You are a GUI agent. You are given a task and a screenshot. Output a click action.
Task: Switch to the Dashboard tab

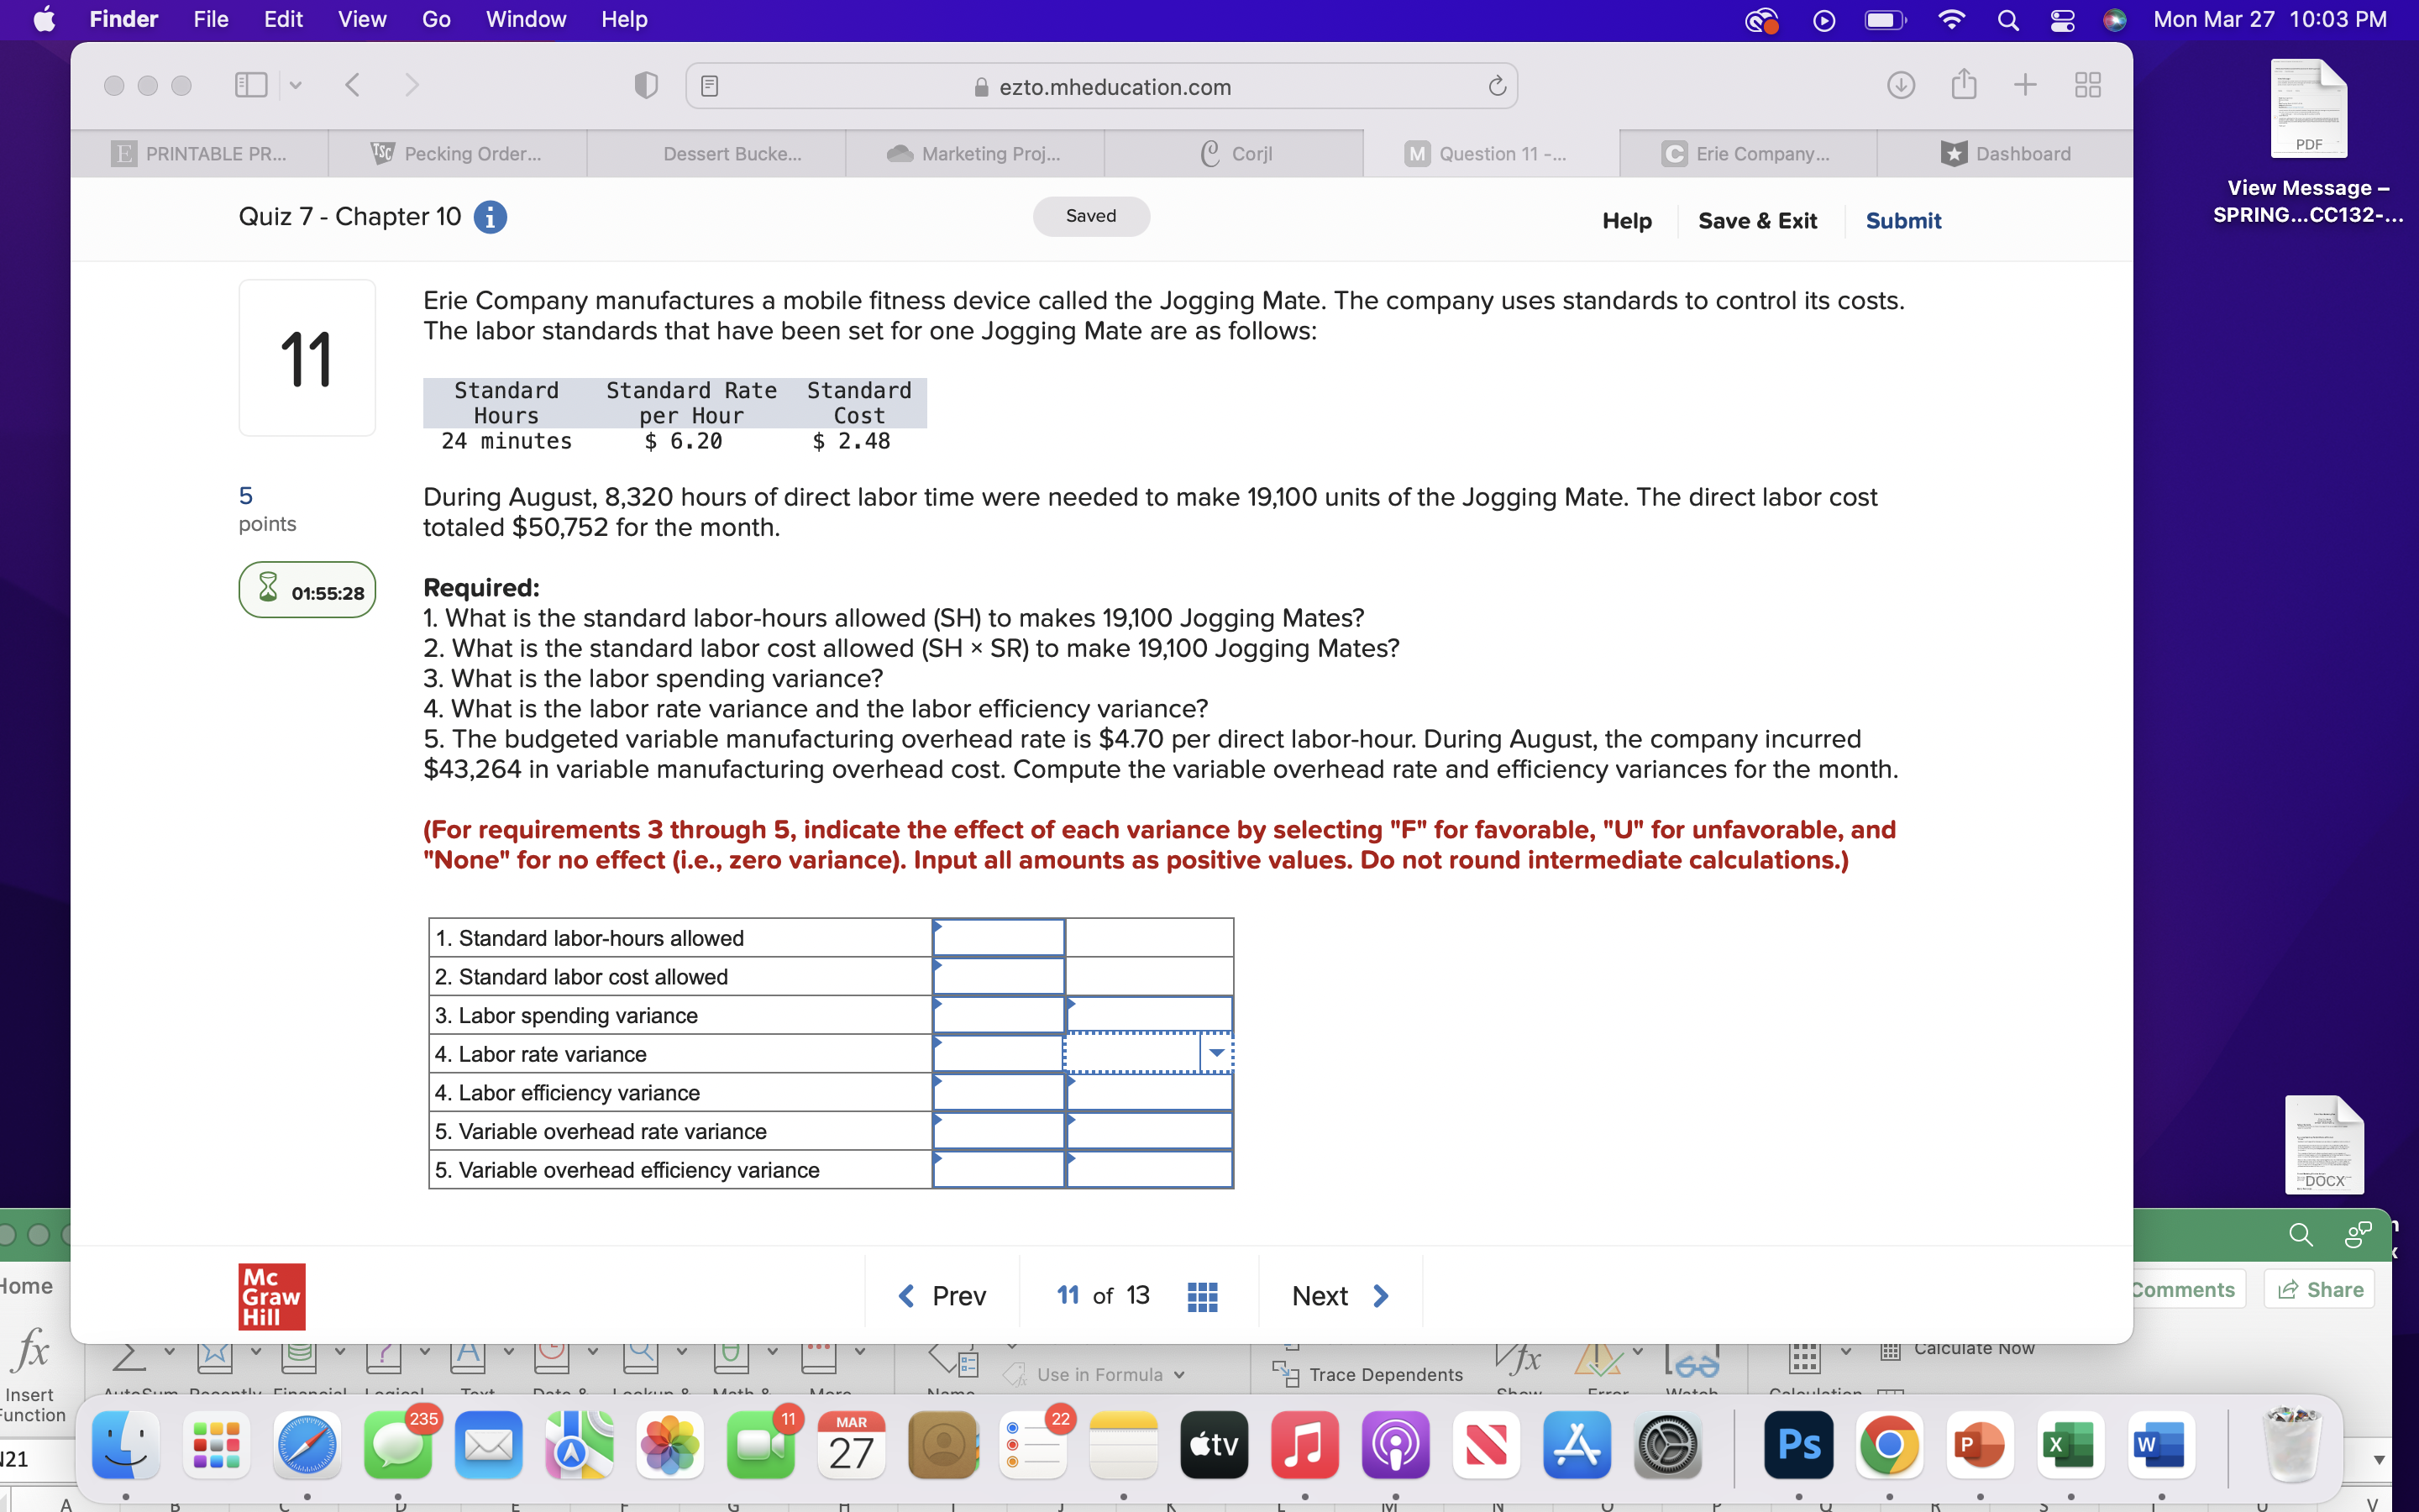[2009, 153]
